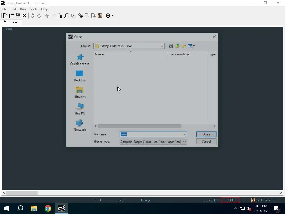
Task: Select Network in places bar
Action: (80, 125)
